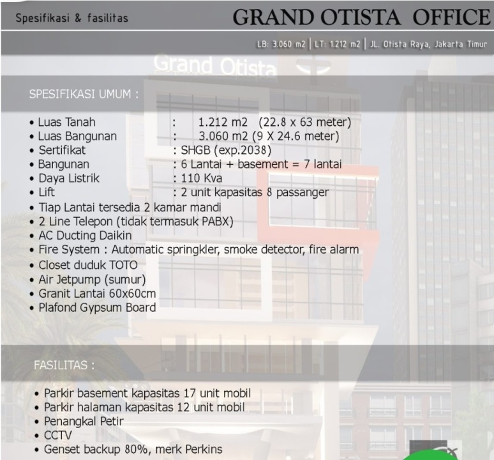Select the CCTV facility bullet

[57, 435]
